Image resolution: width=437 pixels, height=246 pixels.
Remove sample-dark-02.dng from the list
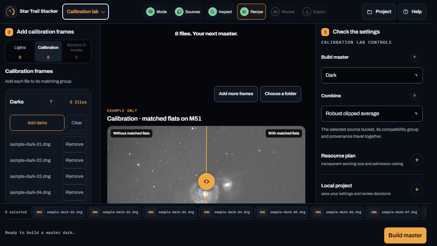pyautogui.click(x=74, y=160)
